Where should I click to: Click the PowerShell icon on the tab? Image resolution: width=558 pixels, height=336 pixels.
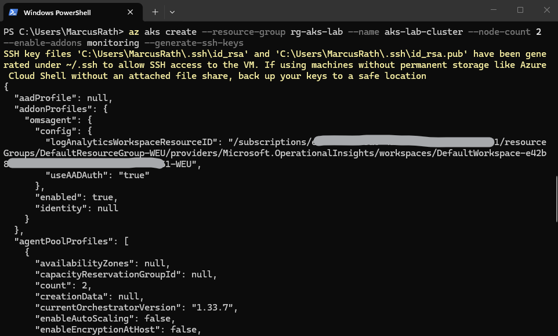tap(13, 12)
